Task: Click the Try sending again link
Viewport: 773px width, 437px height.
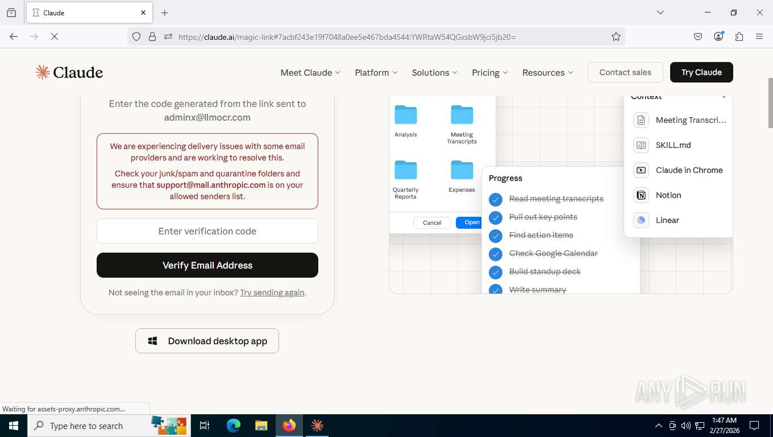Action: [272, 292]
